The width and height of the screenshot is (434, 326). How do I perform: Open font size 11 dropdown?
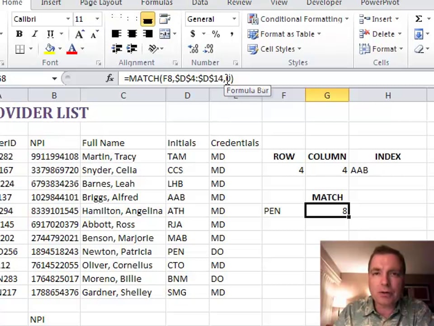97,19
